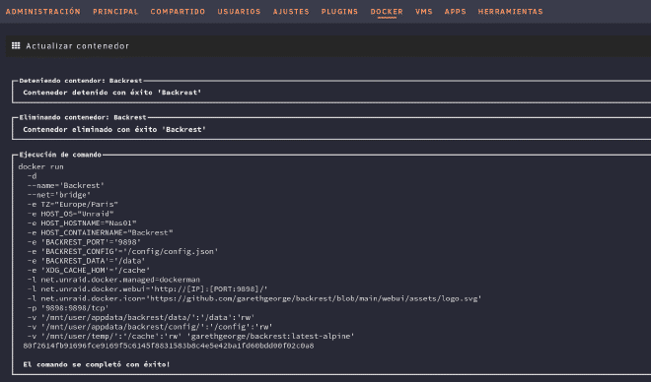The height and width of the screenshot is (382, 651).
Task: Click the container hash ID line
Action: point(169,346)
